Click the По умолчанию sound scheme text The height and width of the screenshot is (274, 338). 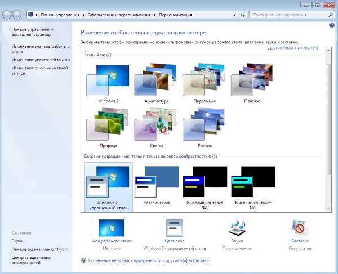[237, 248]
